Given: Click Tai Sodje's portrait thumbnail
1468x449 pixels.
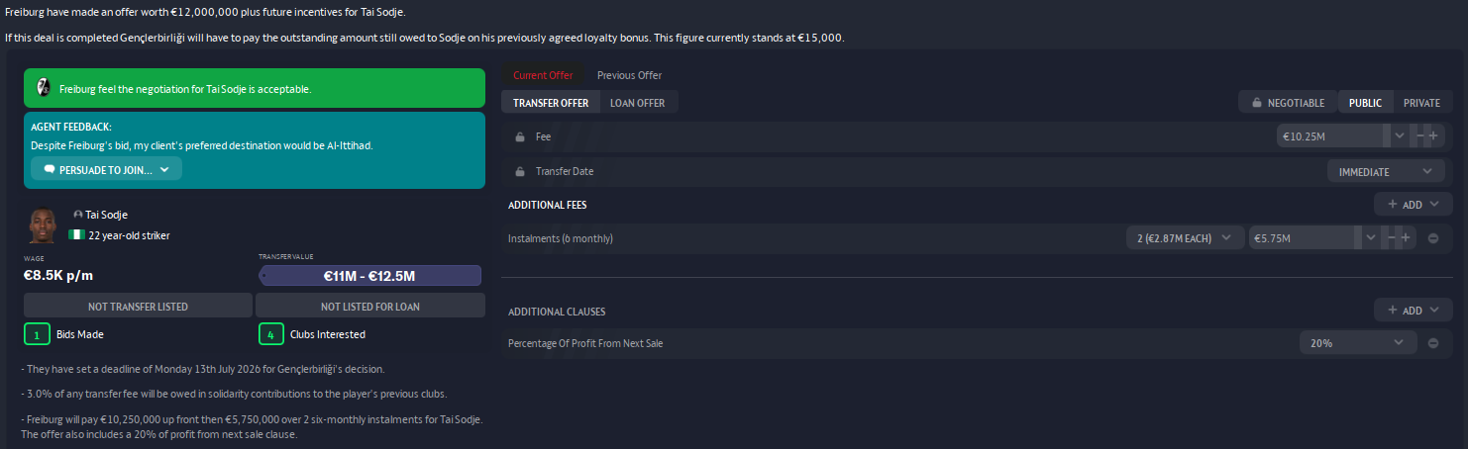Looking at the screenshot, I should [x=43, y=225].
